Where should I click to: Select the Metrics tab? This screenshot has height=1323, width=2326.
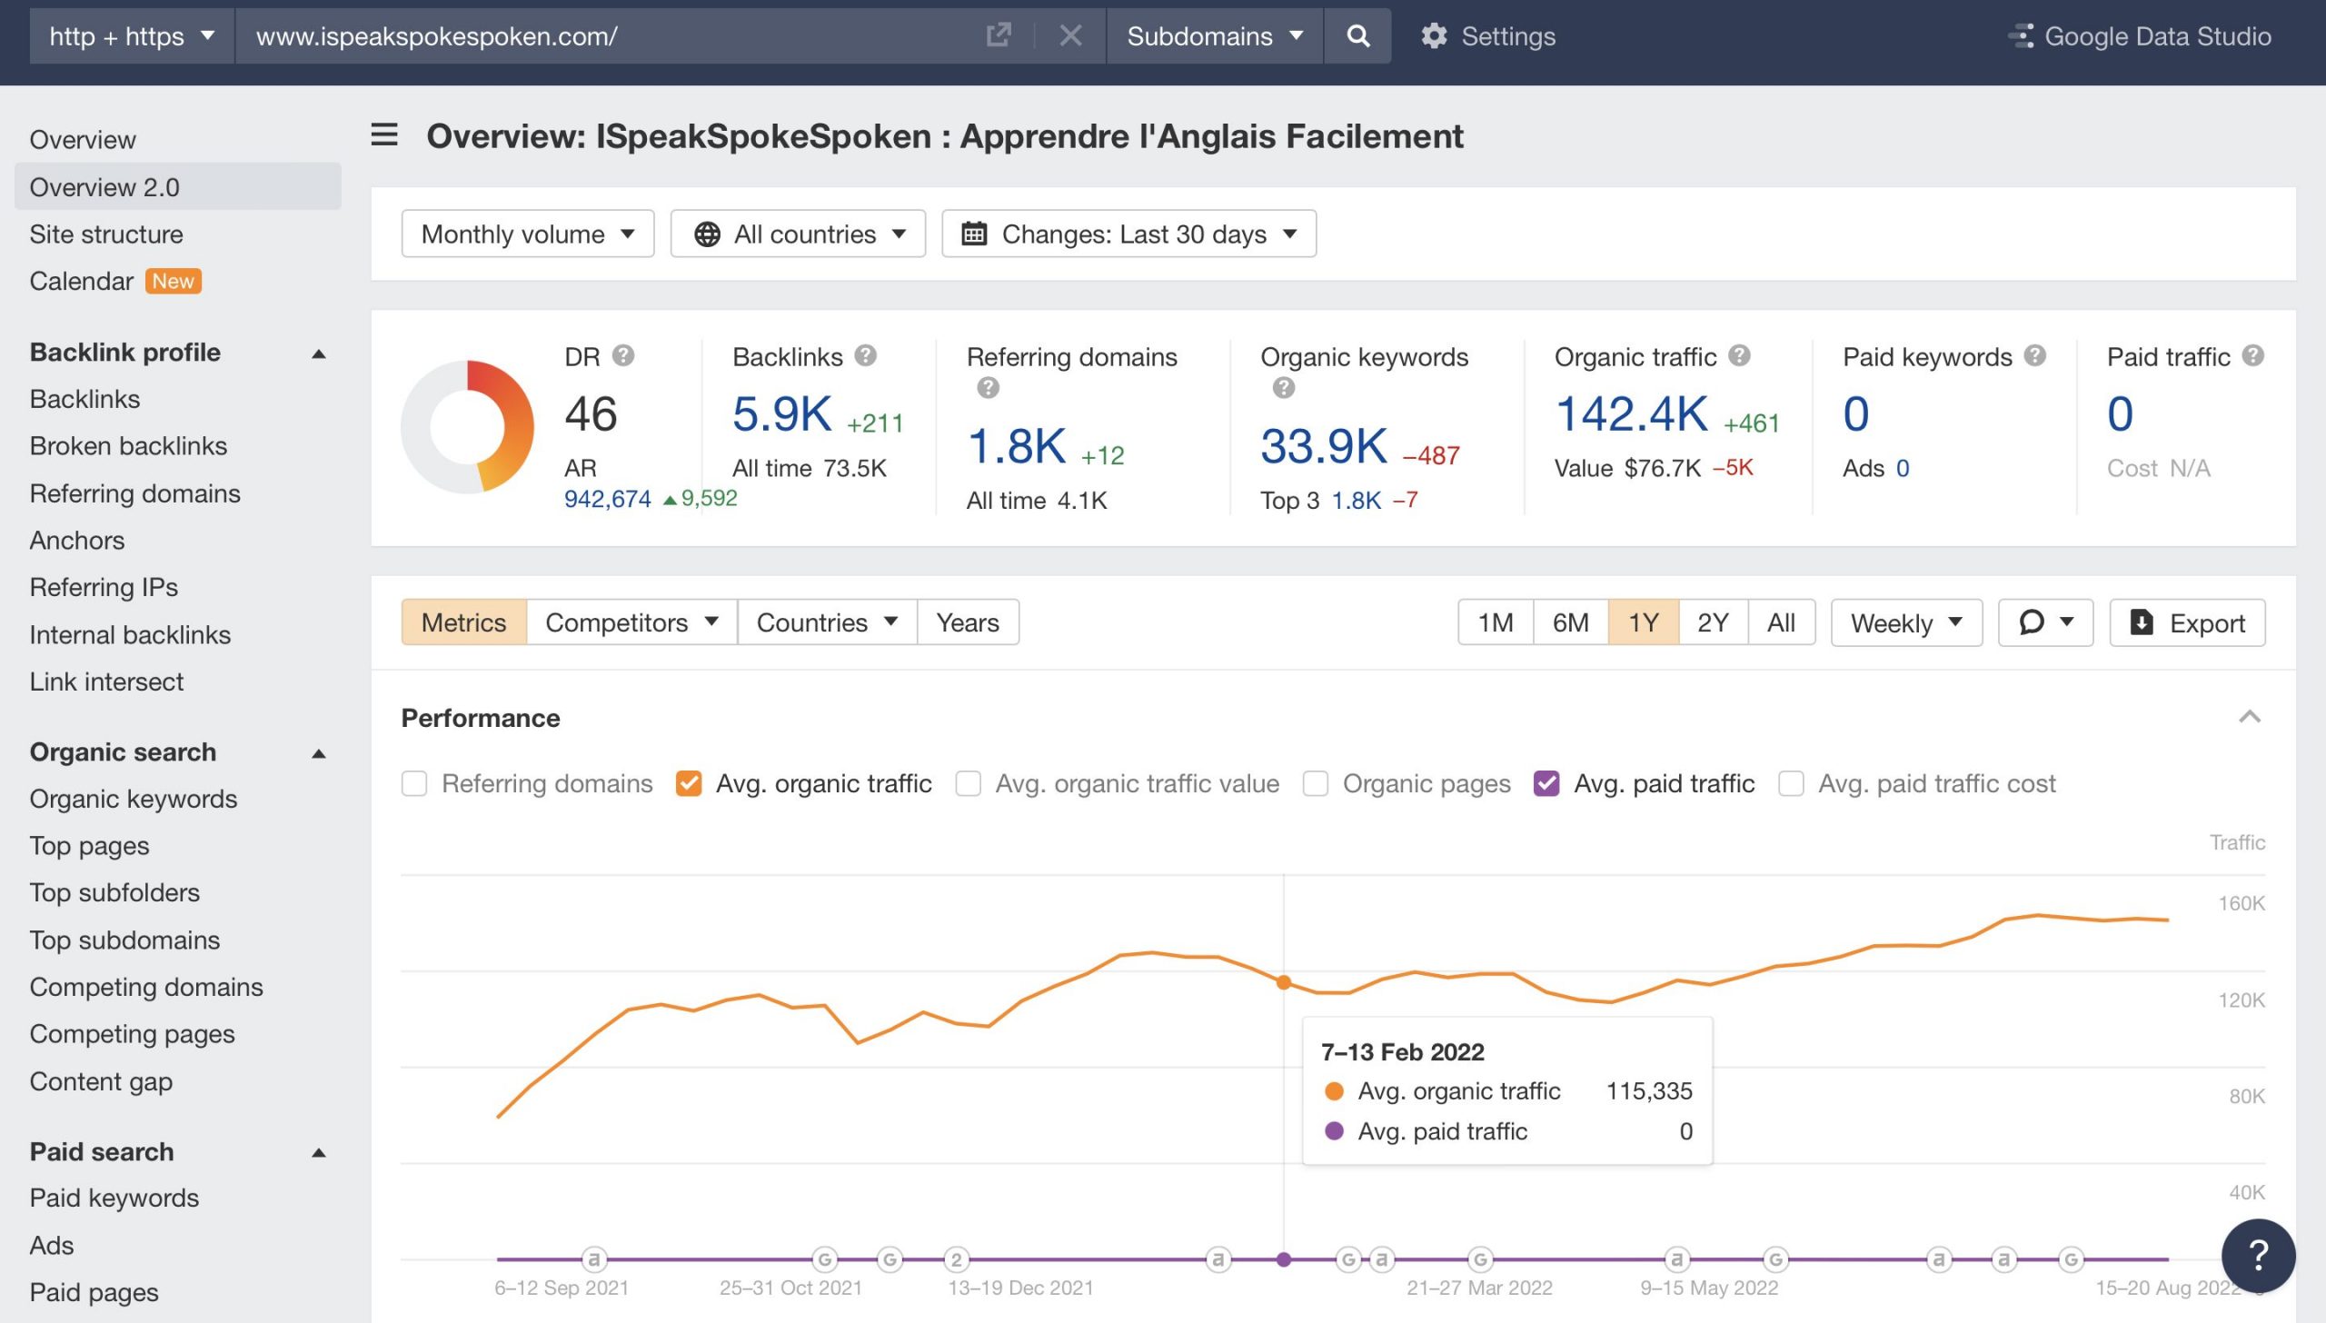pos(463,622)
